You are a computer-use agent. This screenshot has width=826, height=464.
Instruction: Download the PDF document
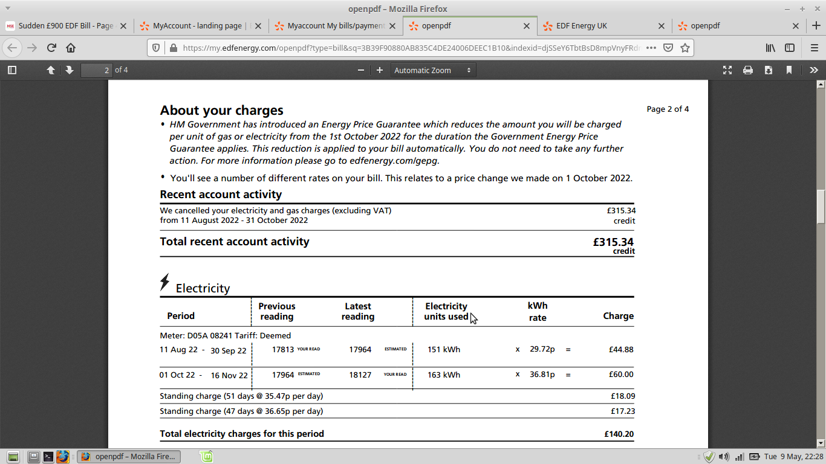[x=768, y=69]
